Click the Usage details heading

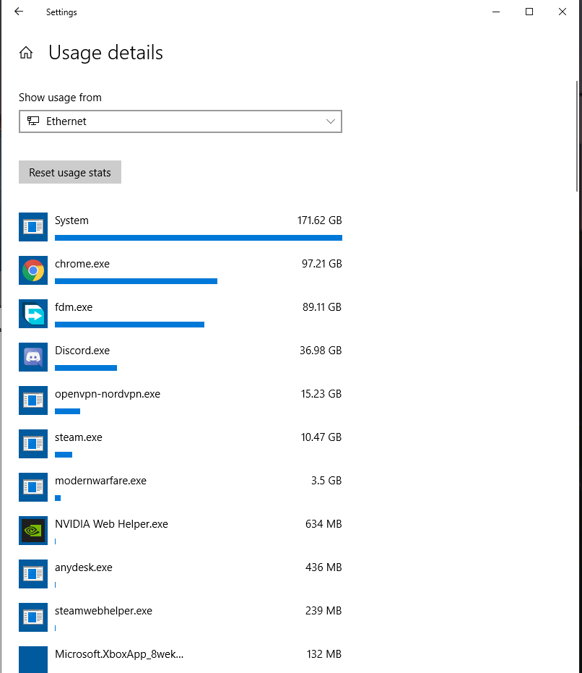[105, 53]
